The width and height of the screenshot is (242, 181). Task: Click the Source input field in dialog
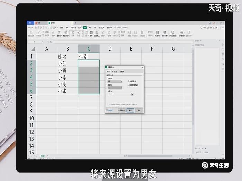119,94
